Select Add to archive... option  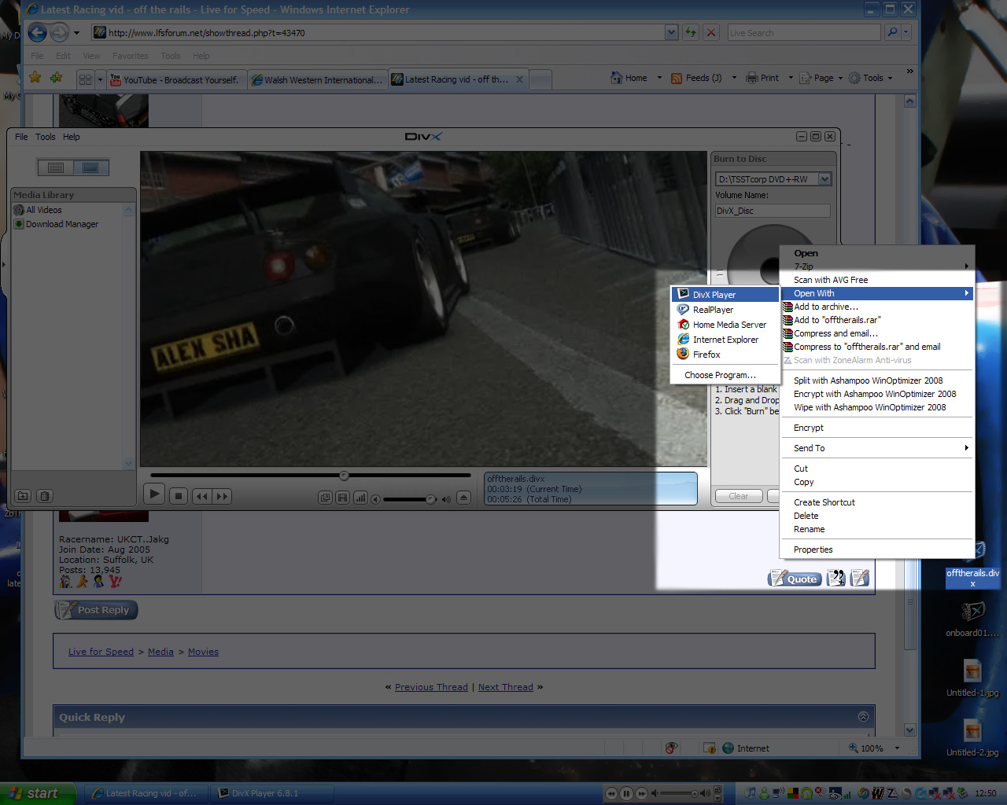(876, 307)
